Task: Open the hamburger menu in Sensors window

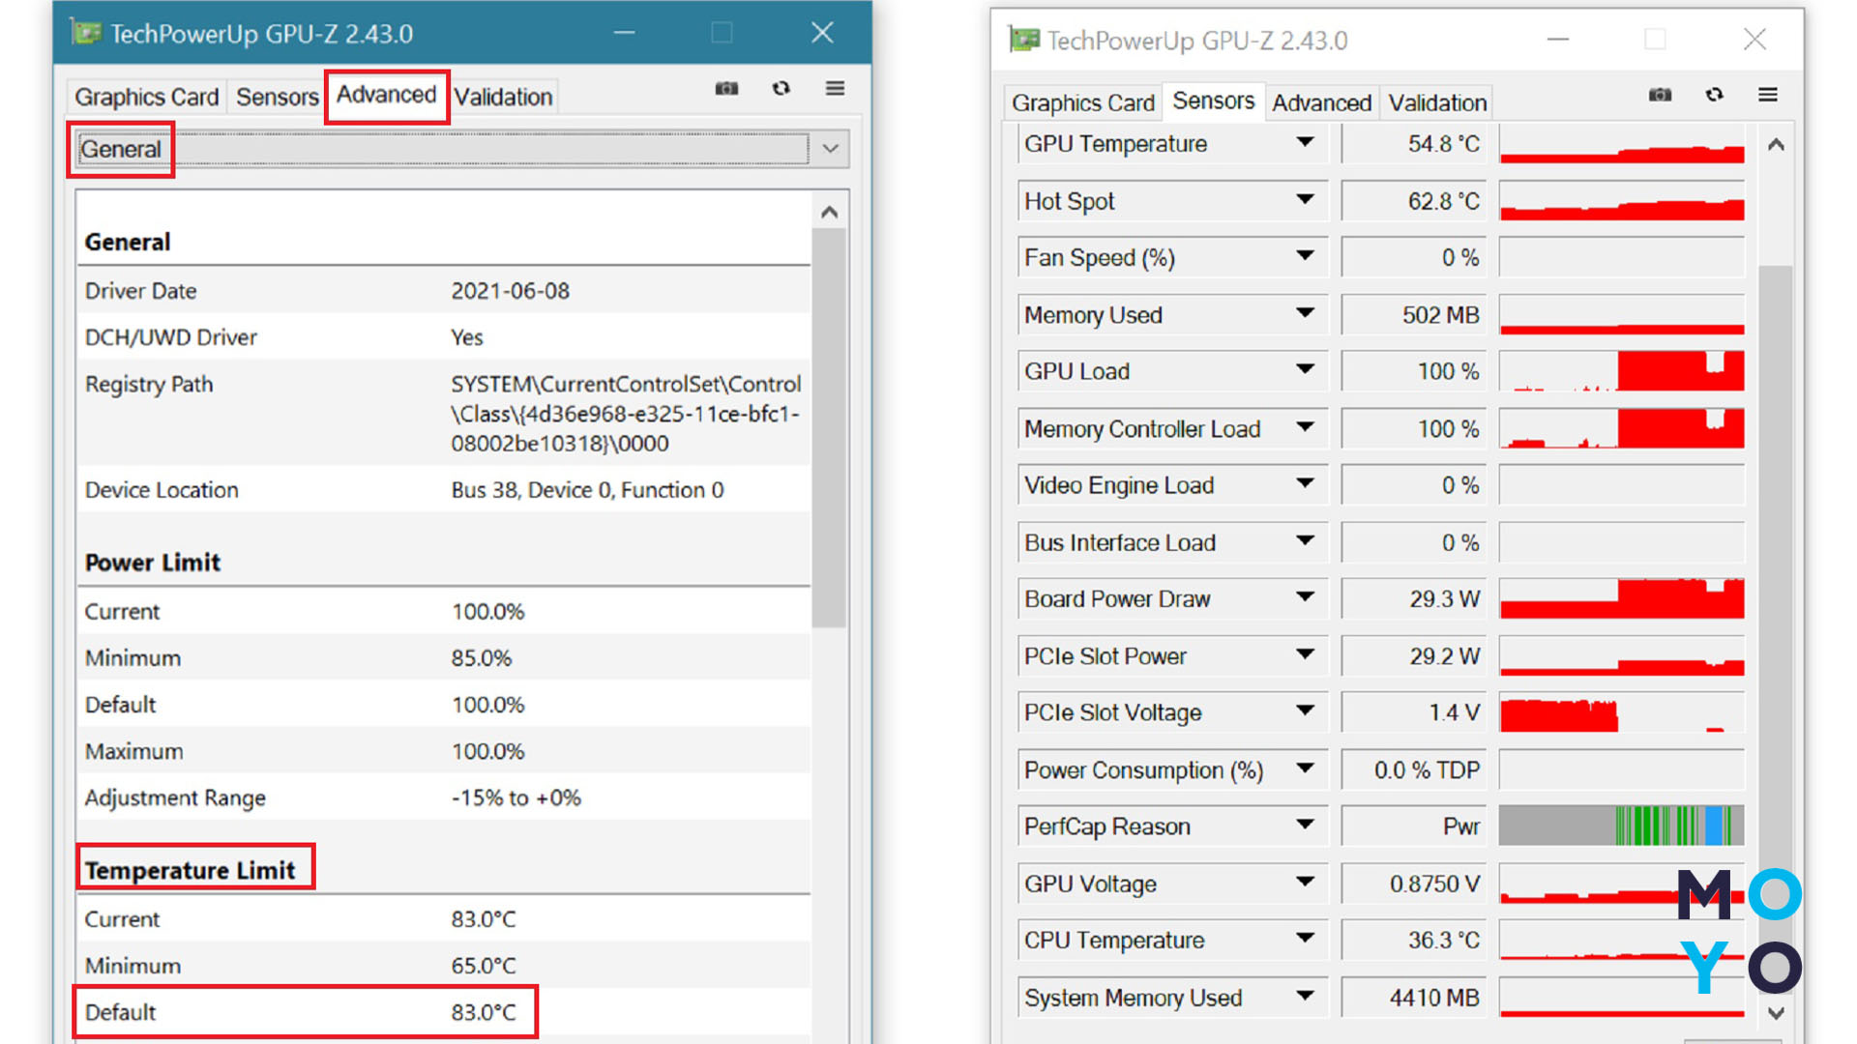Action: click(x=1768, y=95)
